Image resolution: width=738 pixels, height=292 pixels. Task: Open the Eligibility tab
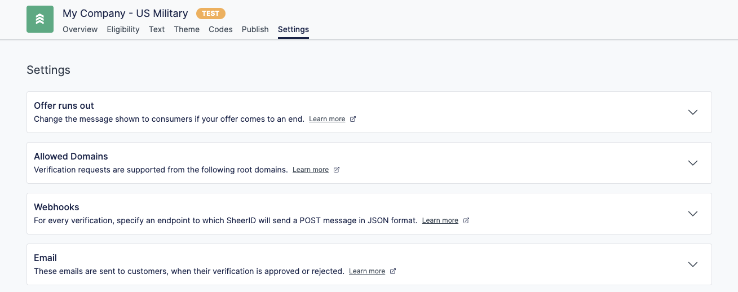[123, 29]
